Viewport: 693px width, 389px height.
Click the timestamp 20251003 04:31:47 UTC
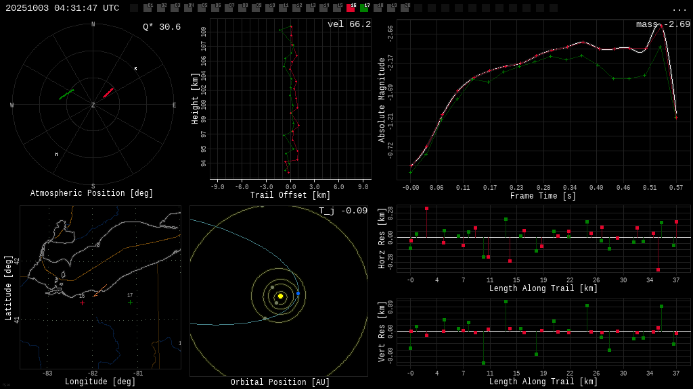pos(62,8)
